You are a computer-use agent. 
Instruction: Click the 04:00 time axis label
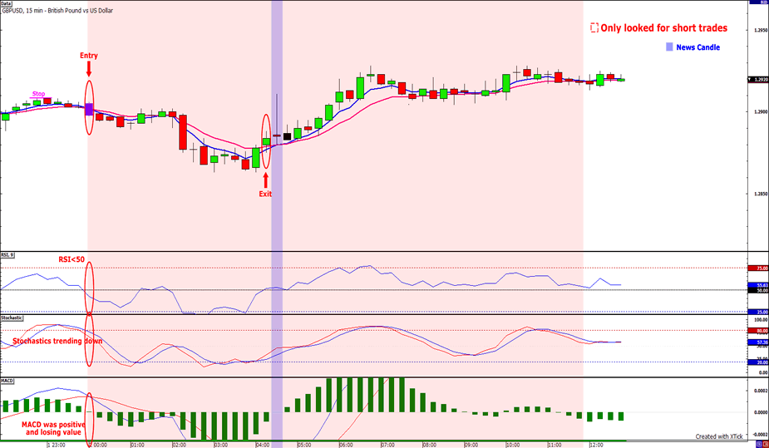pyautogui.click(x=263, y=445)
